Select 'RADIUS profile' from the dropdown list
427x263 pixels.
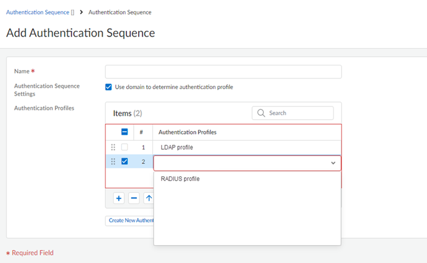pyautogui.click(x=180, y=179)
